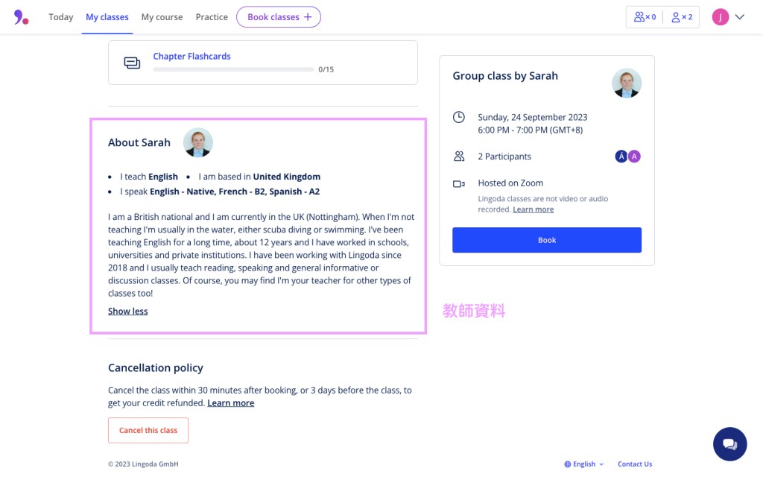
Task: Click Sarah's photo in group class card
Action: coord(627,83)
